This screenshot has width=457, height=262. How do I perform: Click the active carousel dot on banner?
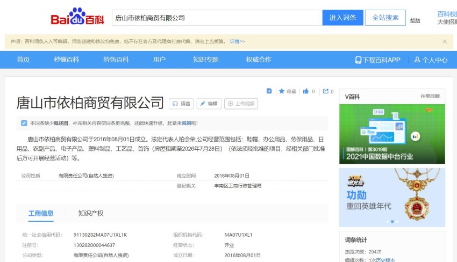[392, 222]
